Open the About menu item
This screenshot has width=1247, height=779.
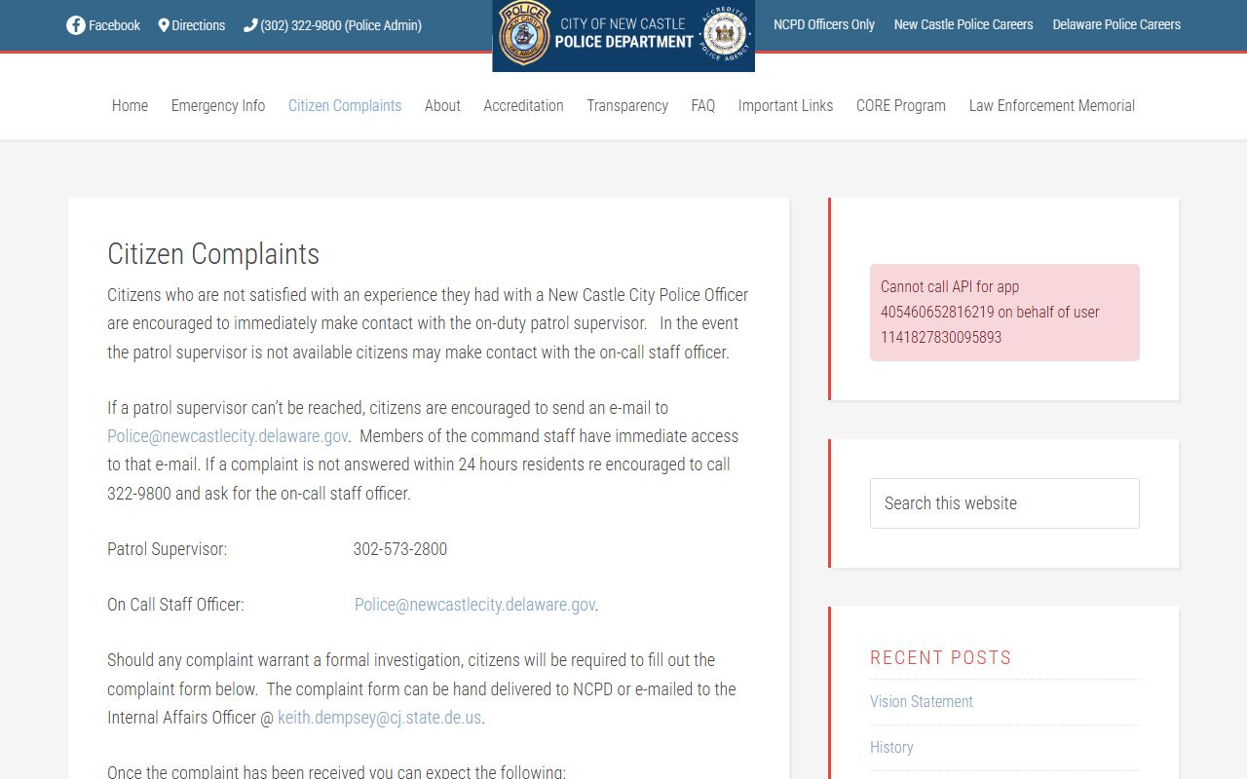pos(442,105)
